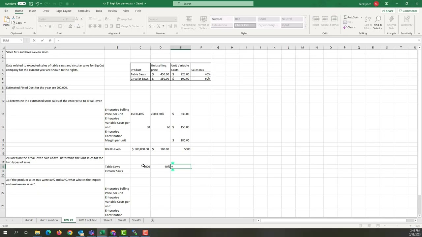The image size is (422, 237).
Task: Click Decrease Font Size icon
Action: [x=81, y=19]
